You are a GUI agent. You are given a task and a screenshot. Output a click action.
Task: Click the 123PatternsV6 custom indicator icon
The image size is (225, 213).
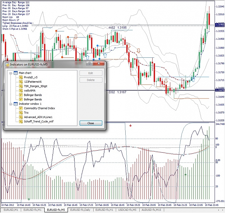click(21, 82)
